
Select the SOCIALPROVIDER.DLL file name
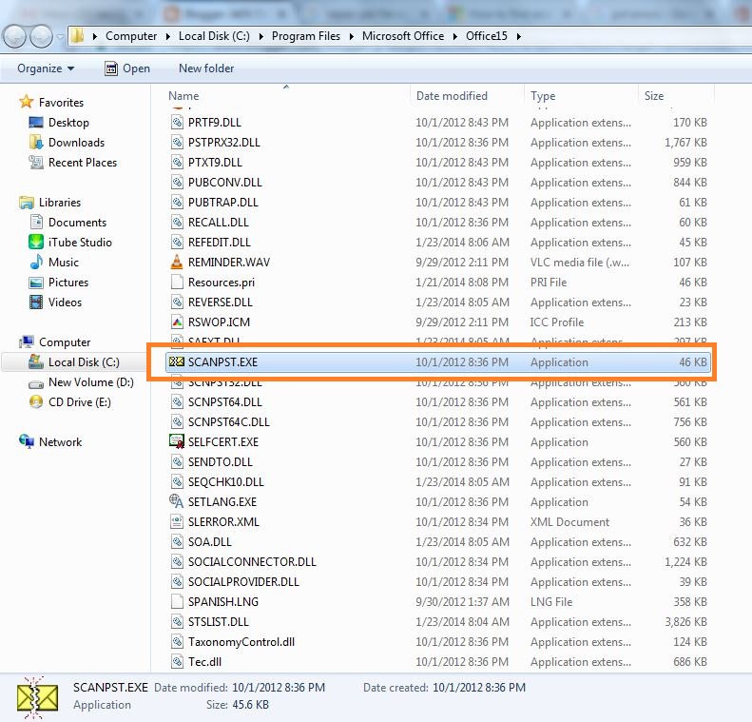pos(243,582)
